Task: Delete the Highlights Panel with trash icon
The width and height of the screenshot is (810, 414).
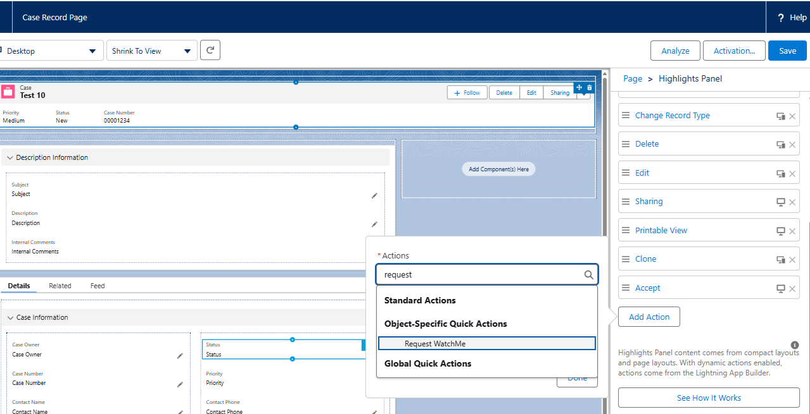Action: [x=590, y=87]
